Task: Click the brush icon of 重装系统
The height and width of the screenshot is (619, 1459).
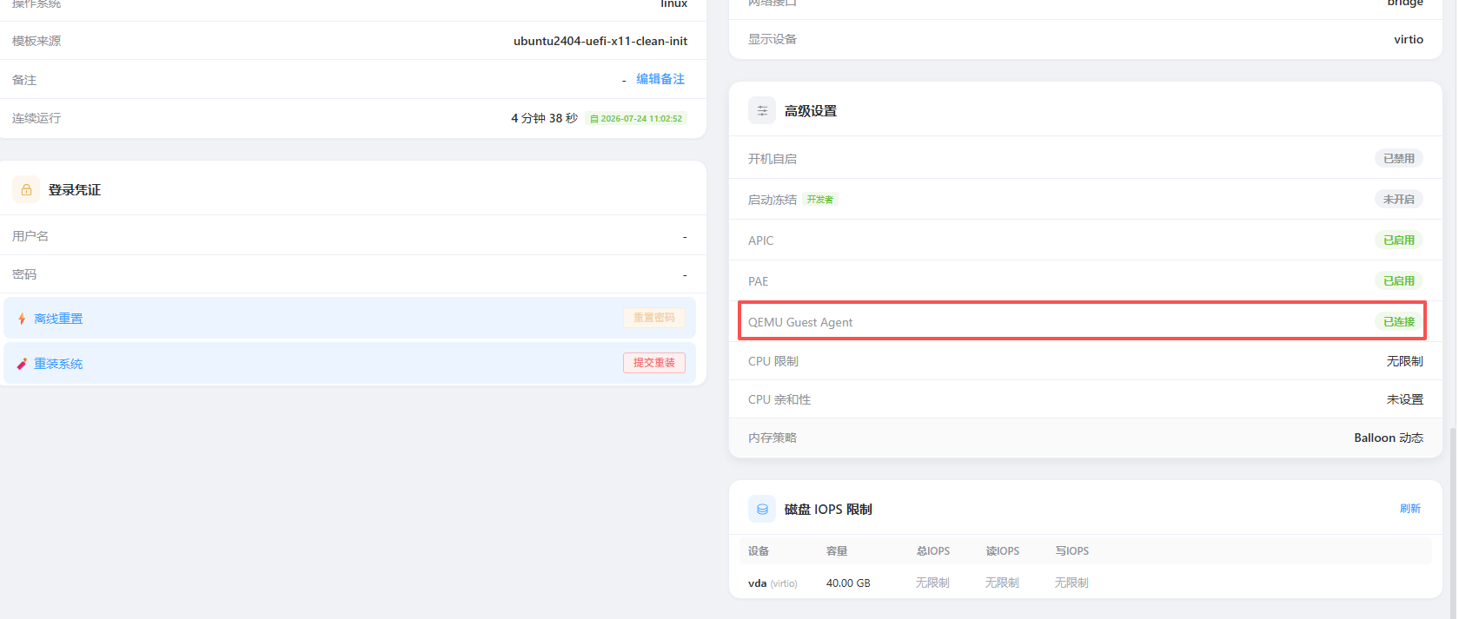Action: (22, 364)
